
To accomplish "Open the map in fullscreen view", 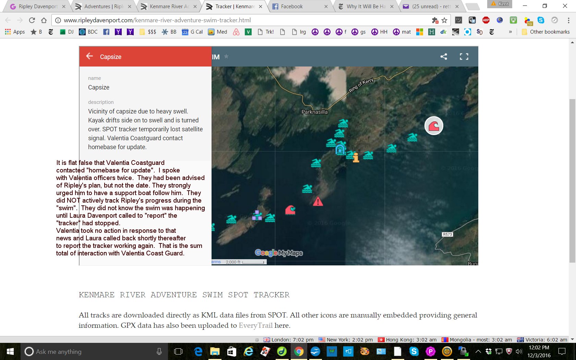I will coord(464,57).
